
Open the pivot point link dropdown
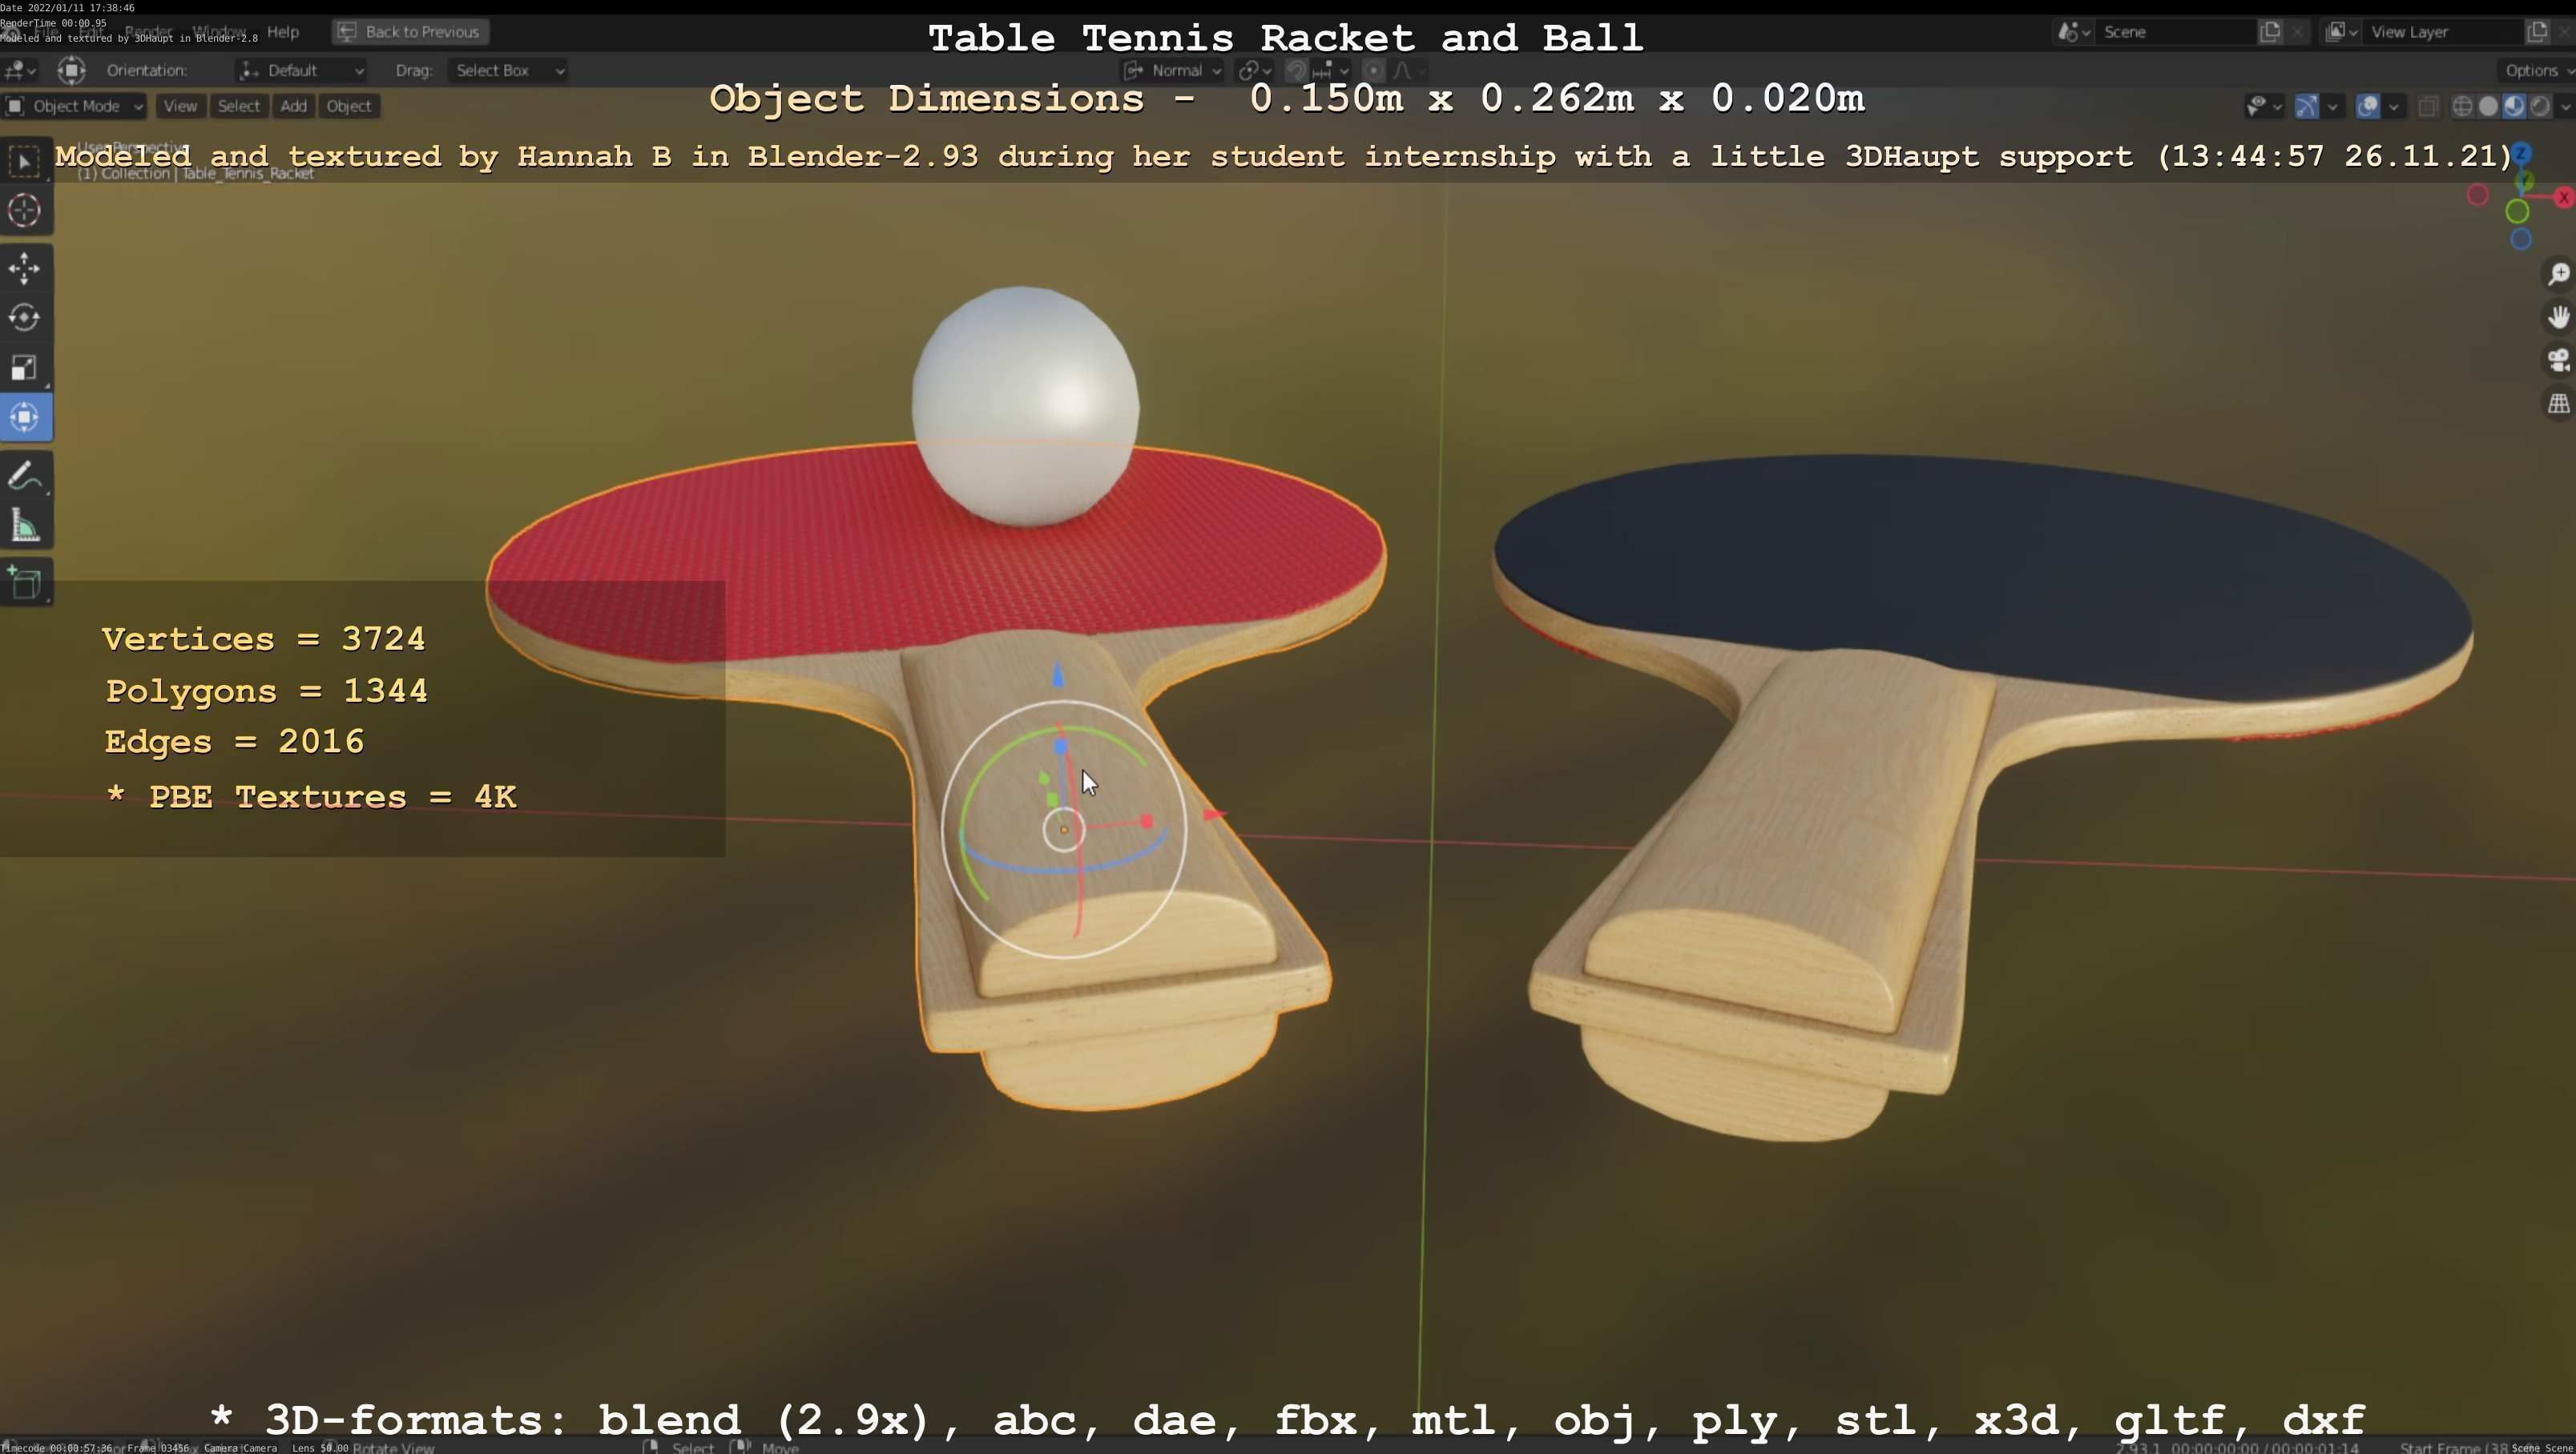point(1254,70)
